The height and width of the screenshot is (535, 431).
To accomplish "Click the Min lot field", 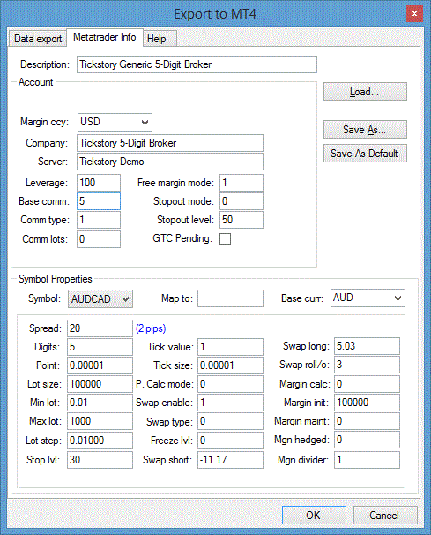I will (100, 403).
